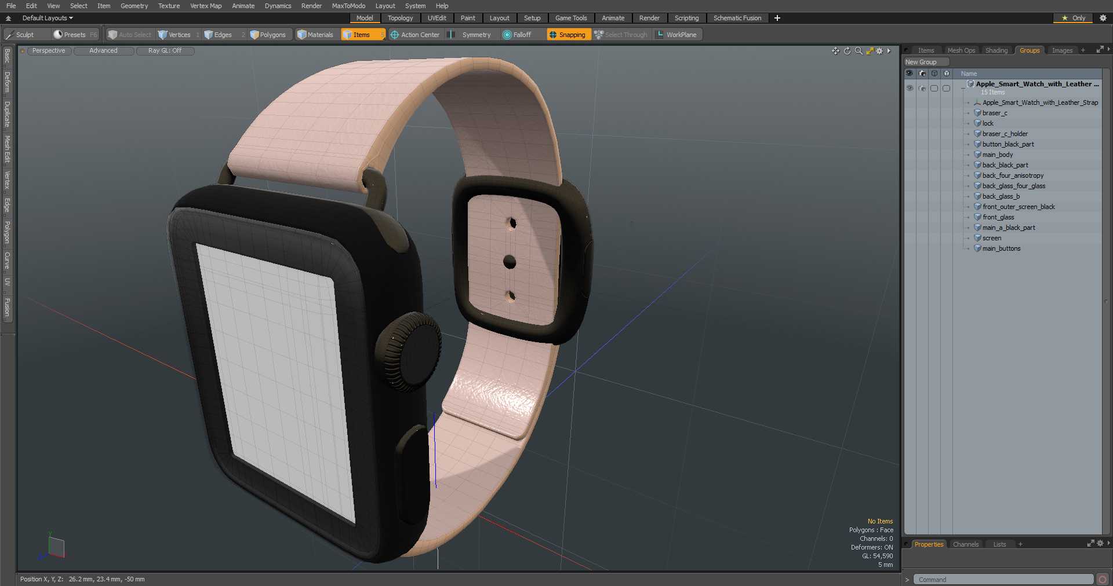Open Action Center options
1113x586 pixels.
click(415, 35)
